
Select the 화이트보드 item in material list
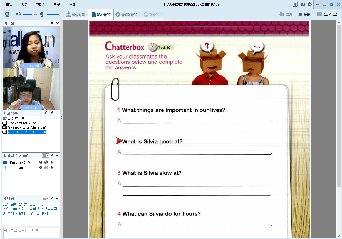[16, 119]
